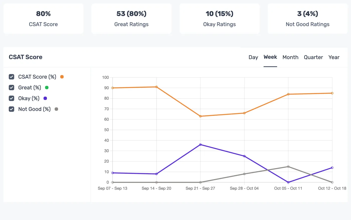Click the 'Sep 14 - Sep 20' axis label
This screenshot has width=351, height=220.
point(156,188)
